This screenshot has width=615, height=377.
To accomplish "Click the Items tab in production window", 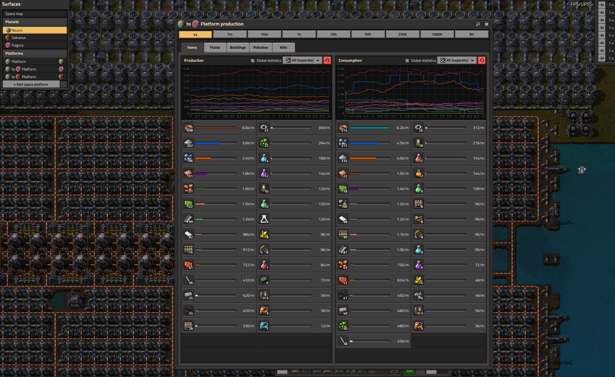I will pos(192,47).
